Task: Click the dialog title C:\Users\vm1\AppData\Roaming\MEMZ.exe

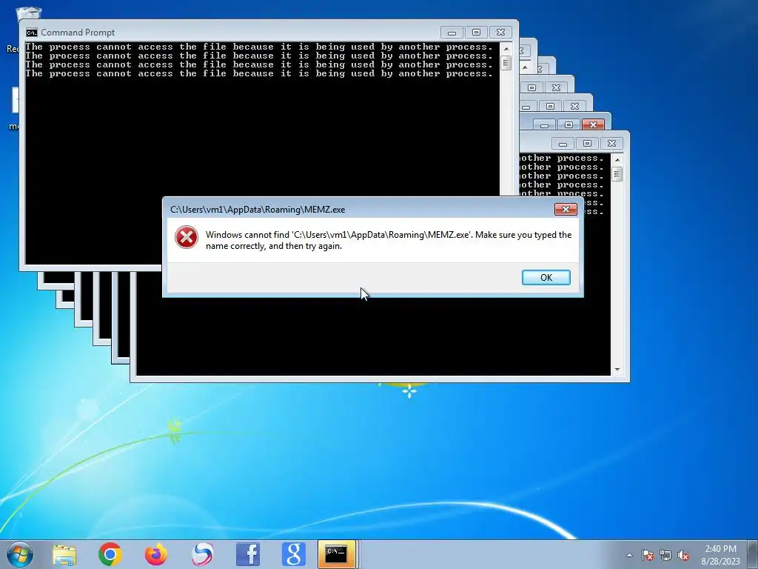Action: [258, 210]
